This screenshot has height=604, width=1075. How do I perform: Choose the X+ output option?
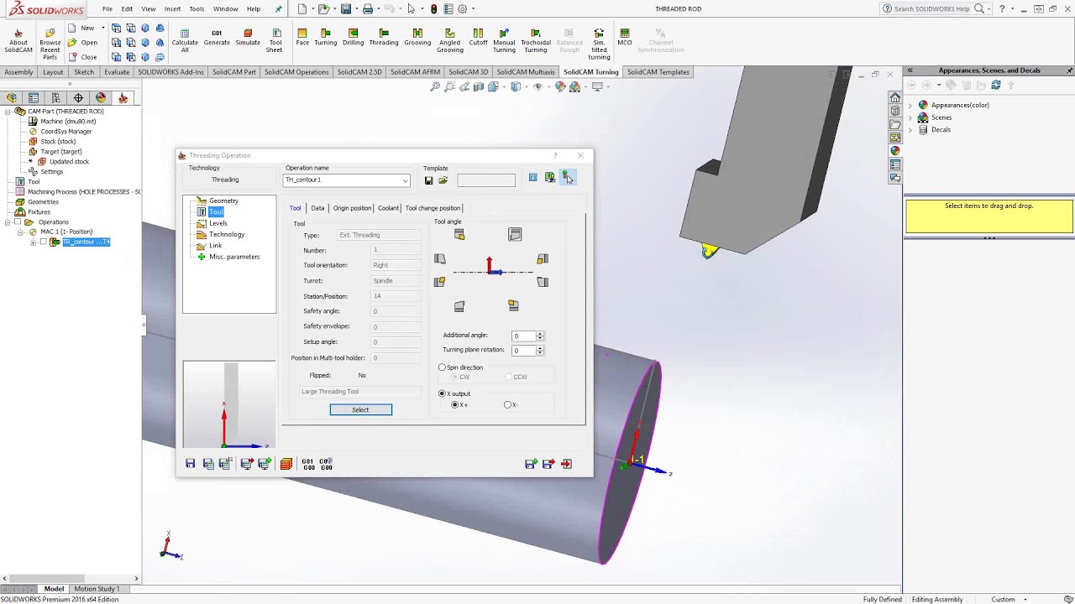pyautogui.click(x=455, y=405)
